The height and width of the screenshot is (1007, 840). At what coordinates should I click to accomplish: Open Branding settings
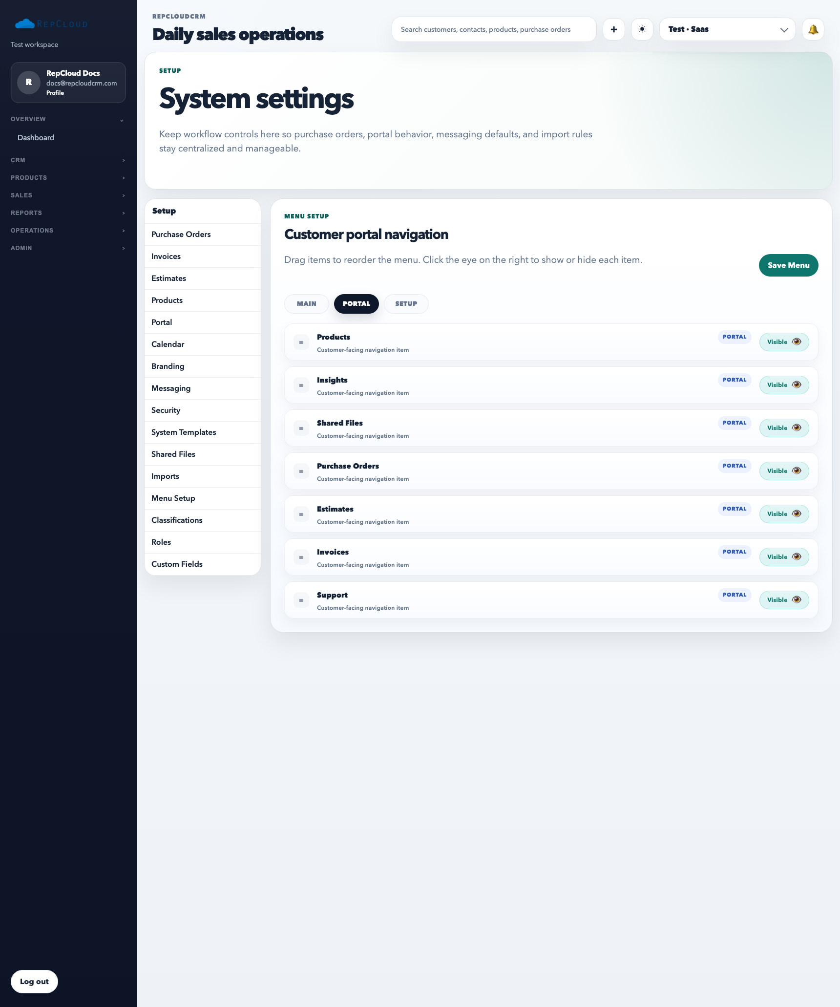pyautogui.click(x=202, y=366)
